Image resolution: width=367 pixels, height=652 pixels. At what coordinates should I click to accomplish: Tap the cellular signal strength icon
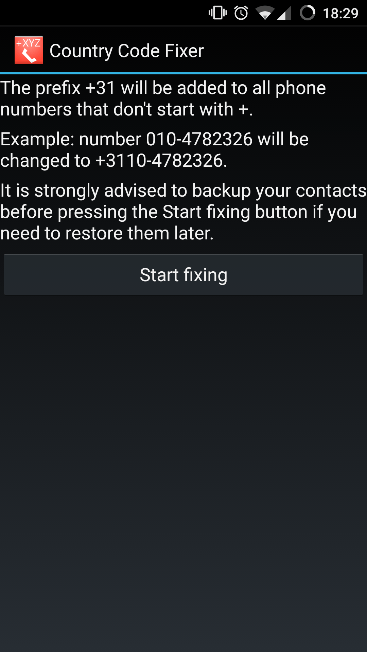(x=284, y=13)
